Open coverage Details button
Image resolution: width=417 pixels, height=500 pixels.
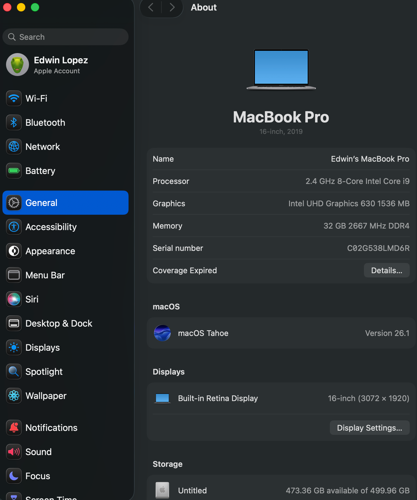[x=387, y=270]
